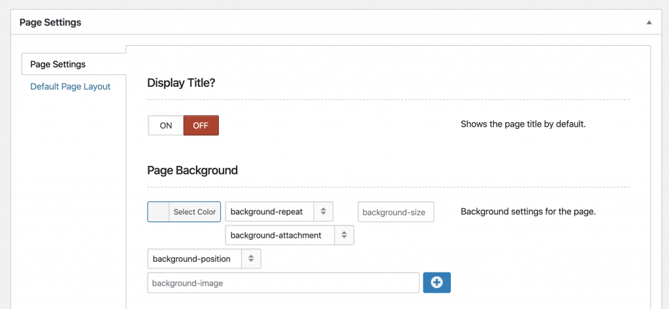Click the background-position up-down arrows icon
This screenshot has height=309, width=669.
[252, 259]
